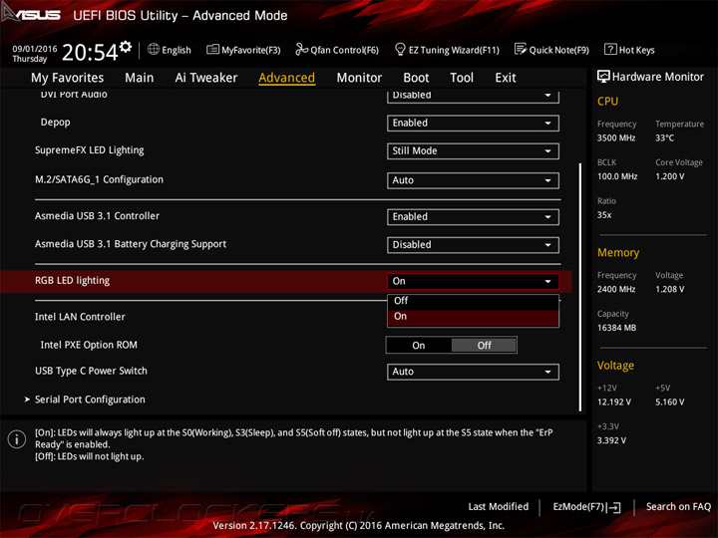Click the ASUS logo
718x538 pixels.
[x=31, y=14]
